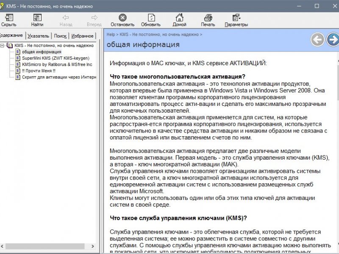Hide the navigation pane with Скрыть
Screen dimensions: 339x254
(8, 20)
